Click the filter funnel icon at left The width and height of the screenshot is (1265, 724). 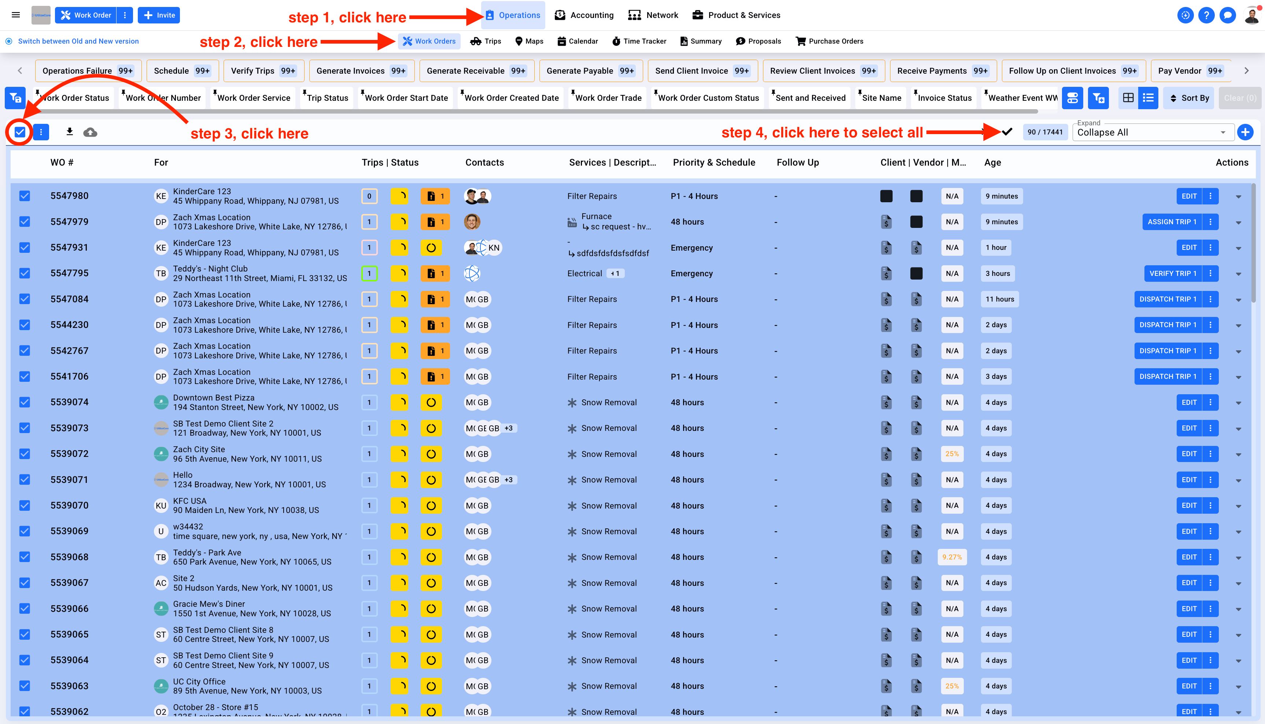tap(15, 98)
